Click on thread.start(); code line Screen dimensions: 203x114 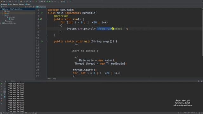[x=85, y=70]
